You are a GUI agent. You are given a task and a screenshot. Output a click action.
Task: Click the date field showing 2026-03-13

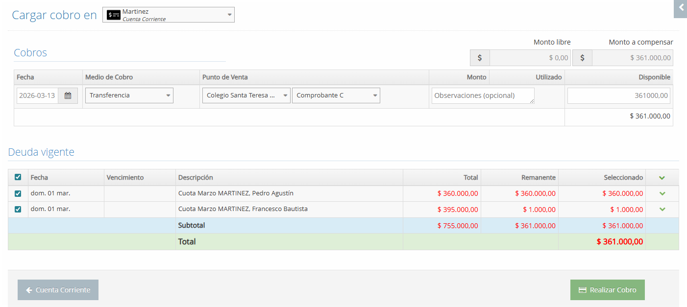(x=37, y=96)
